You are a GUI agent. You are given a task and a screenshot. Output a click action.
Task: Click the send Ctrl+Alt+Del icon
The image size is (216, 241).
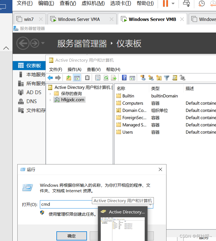(187, 4)
